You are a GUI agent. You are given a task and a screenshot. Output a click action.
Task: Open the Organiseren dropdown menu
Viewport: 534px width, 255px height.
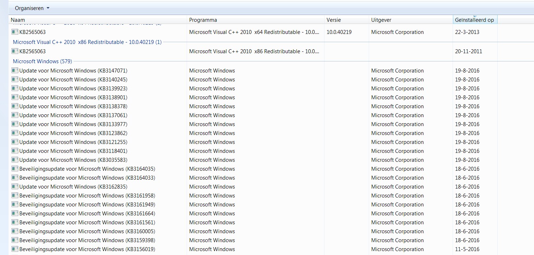click(32, 8)
